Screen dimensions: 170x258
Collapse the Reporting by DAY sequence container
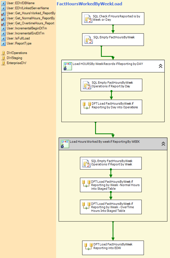click(160, 66)
